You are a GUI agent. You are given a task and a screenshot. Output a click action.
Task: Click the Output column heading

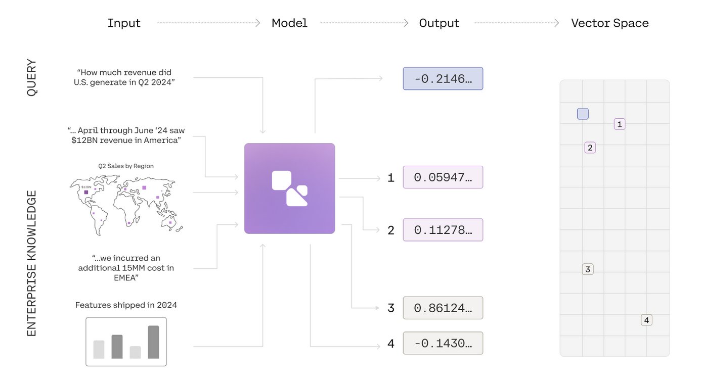pyautogui.click(x=439, y=23)
